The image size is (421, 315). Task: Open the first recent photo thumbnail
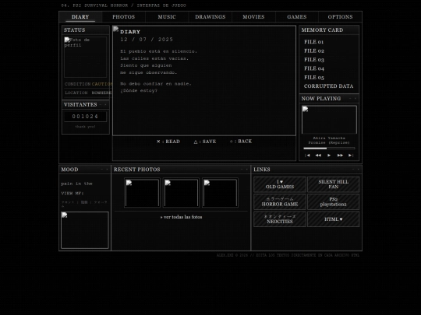143,193
